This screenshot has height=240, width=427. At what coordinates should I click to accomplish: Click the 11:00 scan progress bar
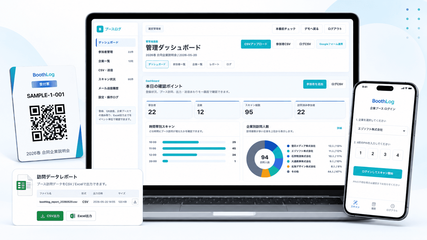point(194,148)
